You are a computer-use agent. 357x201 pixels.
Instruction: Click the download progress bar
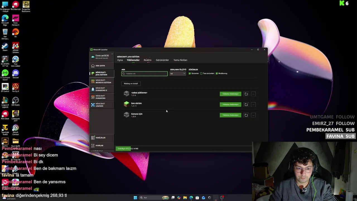tap(184, 149)
